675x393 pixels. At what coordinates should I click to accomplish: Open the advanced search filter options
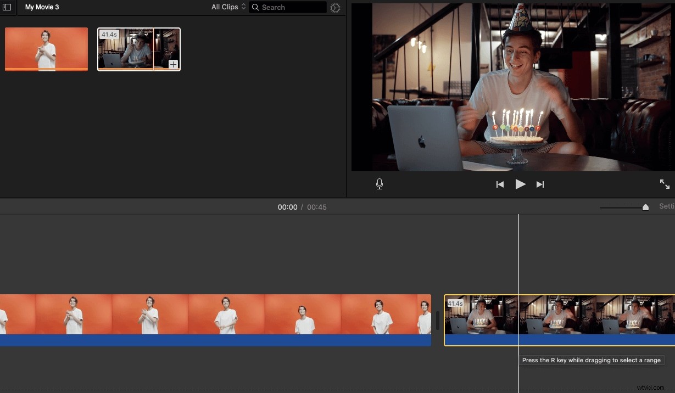click(x=335, y=8)
